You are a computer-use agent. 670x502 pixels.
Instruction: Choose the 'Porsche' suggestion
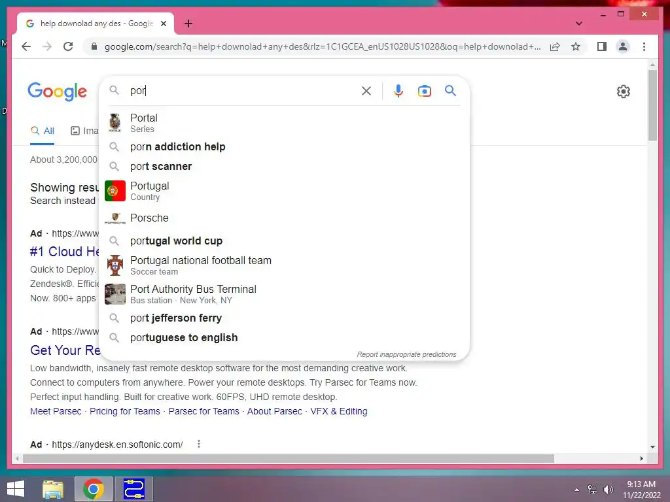pos(284,218)
